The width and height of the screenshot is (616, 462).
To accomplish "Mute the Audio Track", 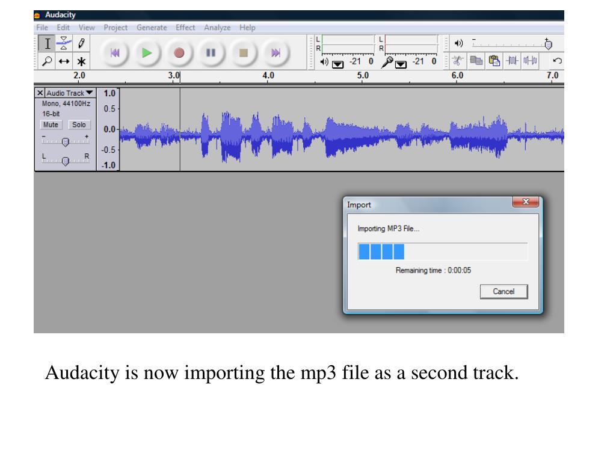I will (x=51, y=125).
